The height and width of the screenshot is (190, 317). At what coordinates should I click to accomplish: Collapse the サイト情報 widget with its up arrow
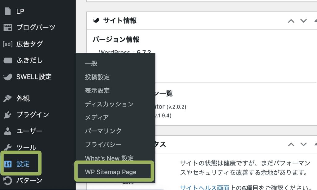[x=291, y=20]
